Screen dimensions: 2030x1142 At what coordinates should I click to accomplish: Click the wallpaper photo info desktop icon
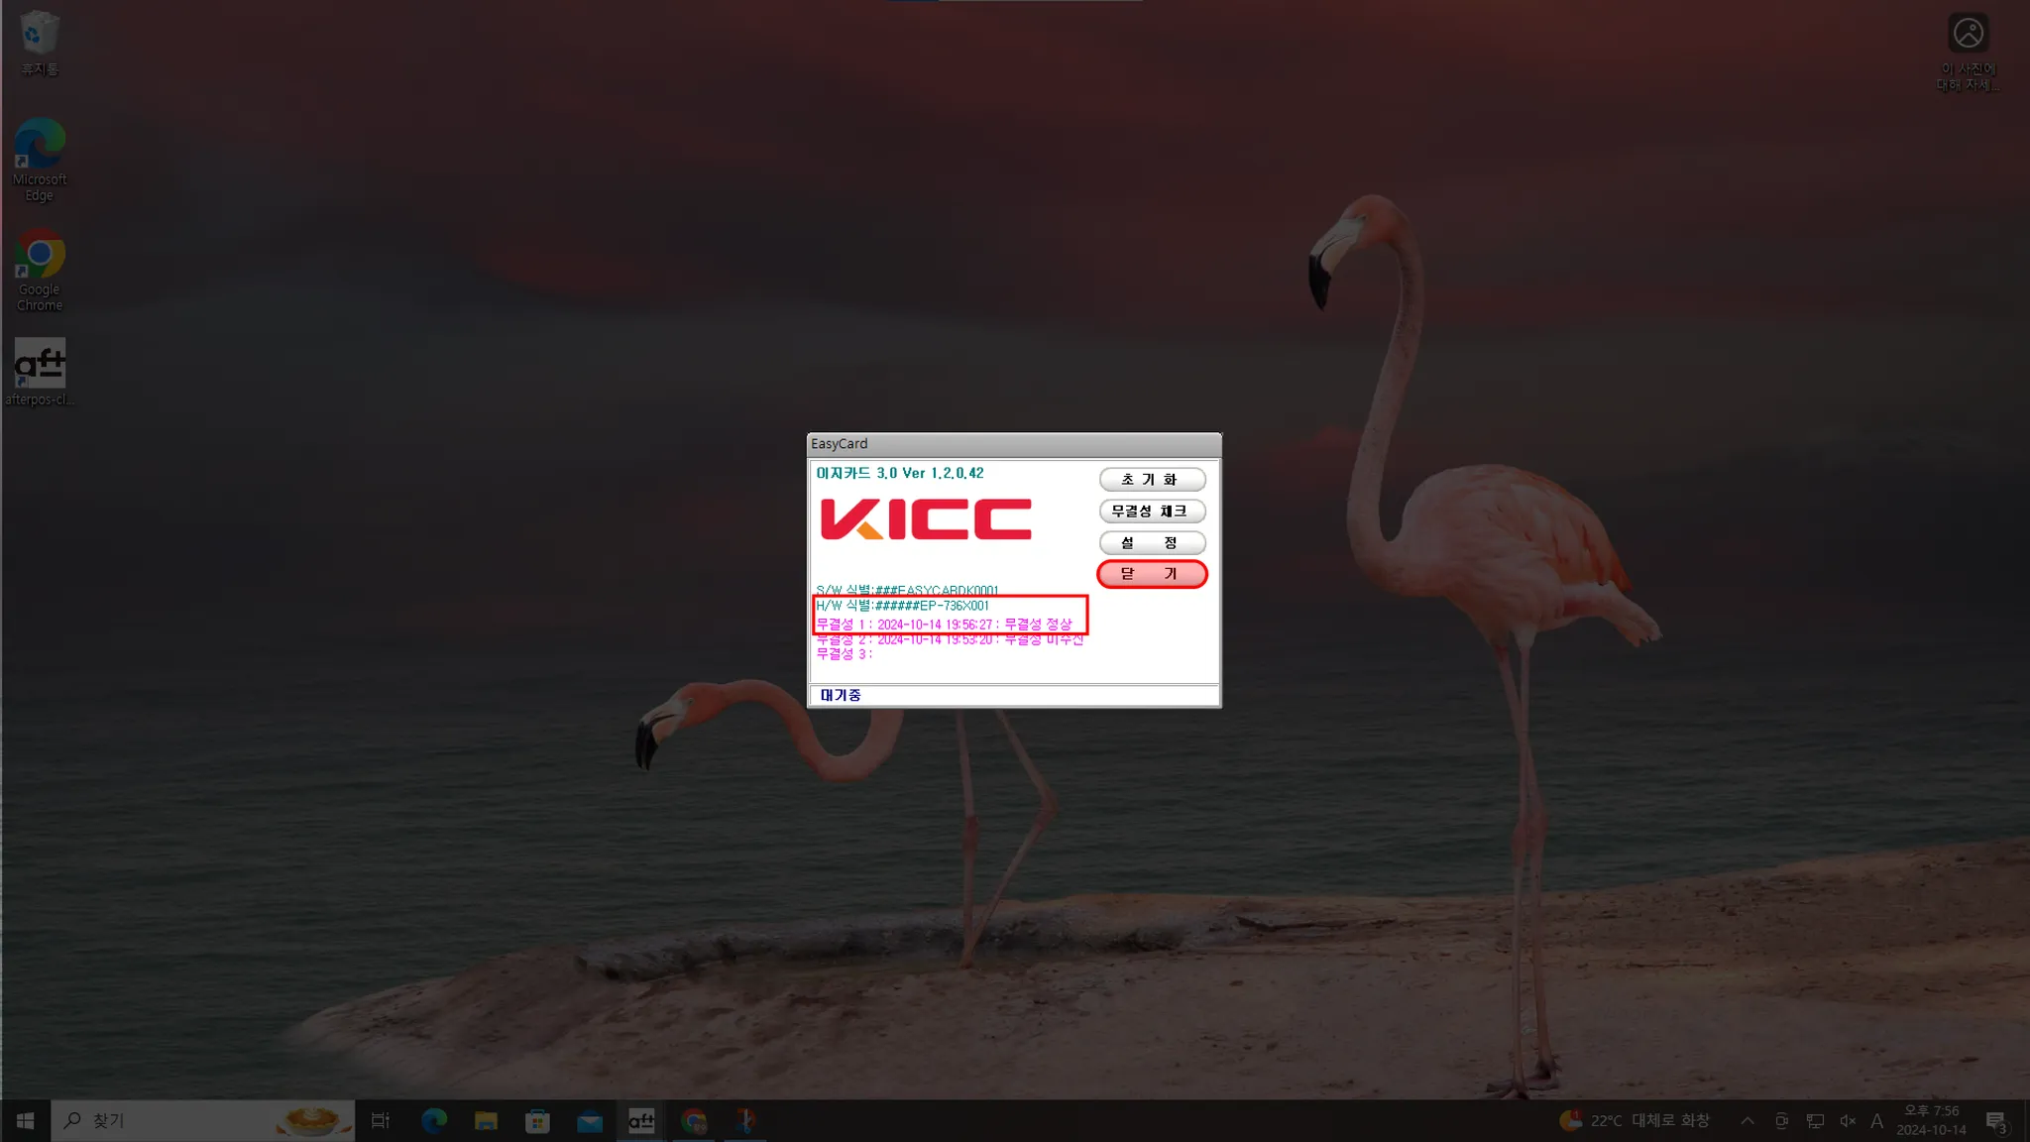[x=1968, y=53]
